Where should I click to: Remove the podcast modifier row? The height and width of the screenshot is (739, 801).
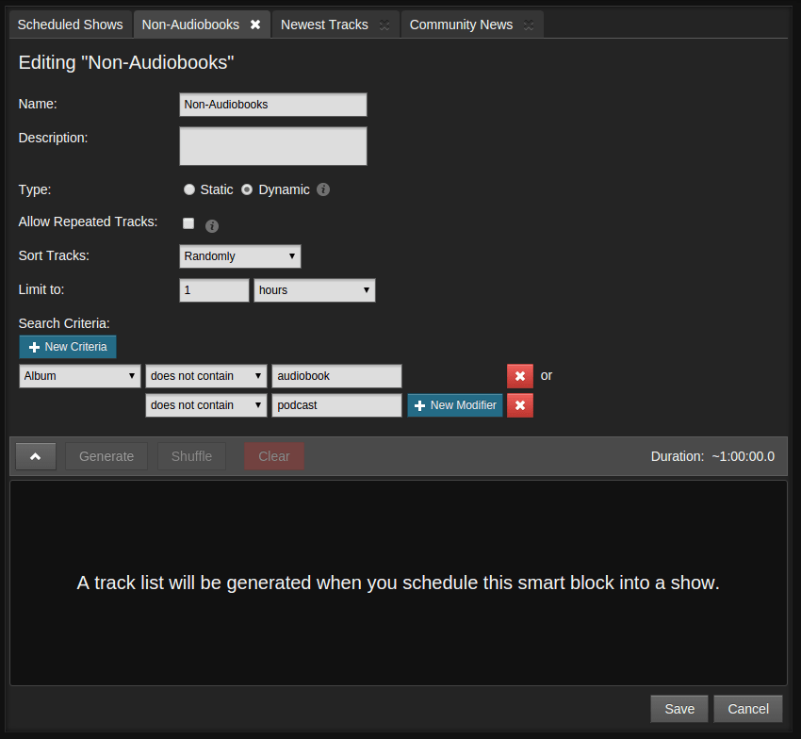click(519, 404)
